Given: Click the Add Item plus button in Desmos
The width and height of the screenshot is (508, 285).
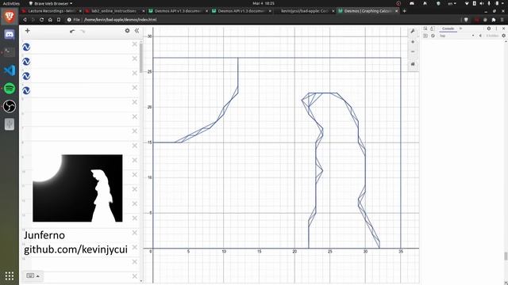Looking at the screenshot, I should pyautogui.click(x=28, y=31).
